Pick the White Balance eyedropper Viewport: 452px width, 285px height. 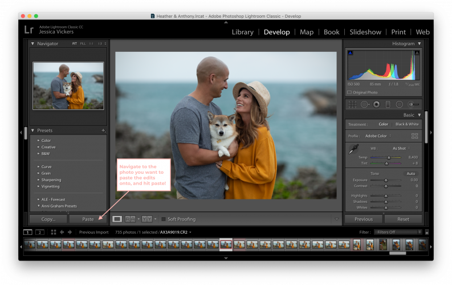click(x=354, y=149)
